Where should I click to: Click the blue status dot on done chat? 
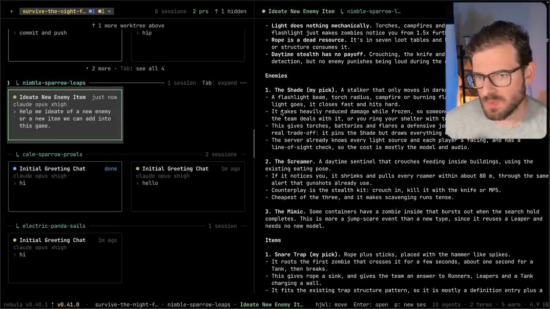15,169
